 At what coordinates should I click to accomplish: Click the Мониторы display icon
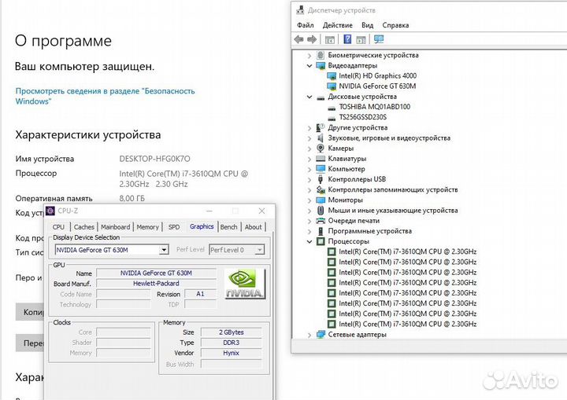(321, 200)
